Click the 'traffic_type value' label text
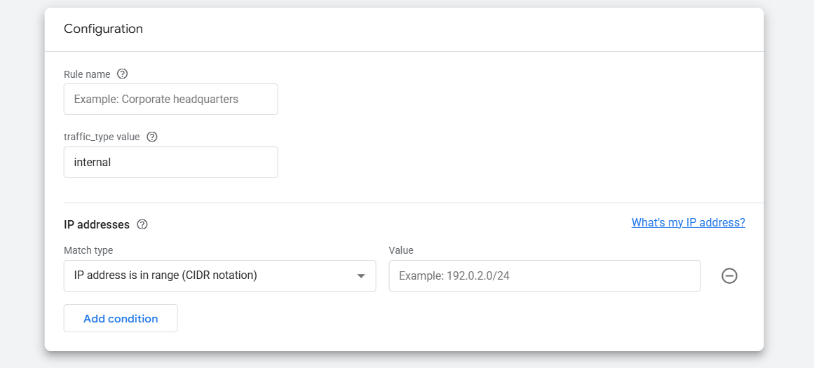814x368 pixels. pos(102,137)
